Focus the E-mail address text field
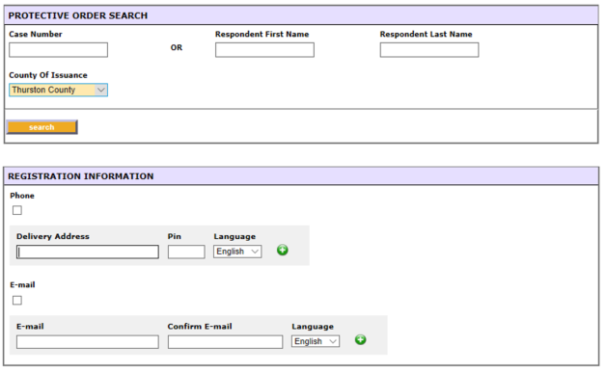The width and height of the screenshot is (607, 373). (88, 342)
